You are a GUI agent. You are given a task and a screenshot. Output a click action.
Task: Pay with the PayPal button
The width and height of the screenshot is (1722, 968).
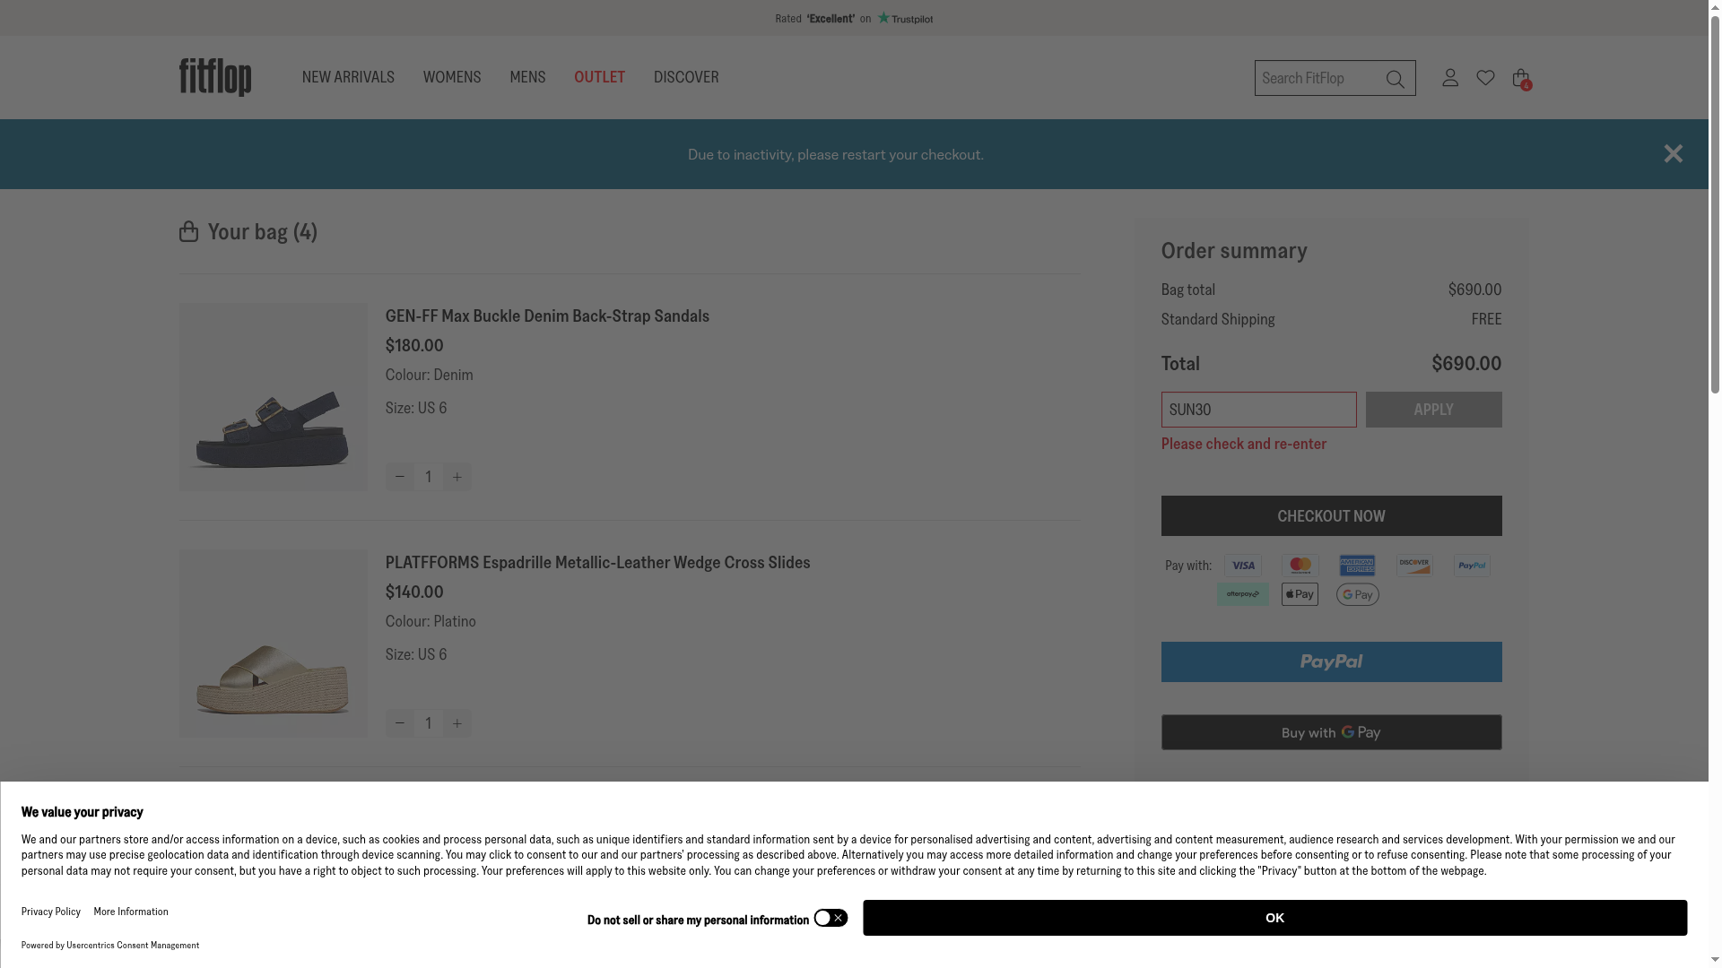pyautogui.click(x=1331, y=662)
